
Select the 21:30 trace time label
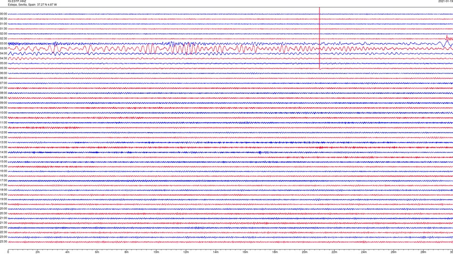pyautogui.click(x=3, y=223)
